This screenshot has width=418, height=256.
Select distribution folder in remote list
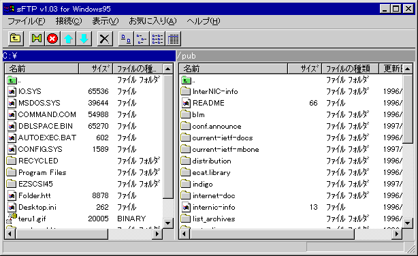(212, 161)
